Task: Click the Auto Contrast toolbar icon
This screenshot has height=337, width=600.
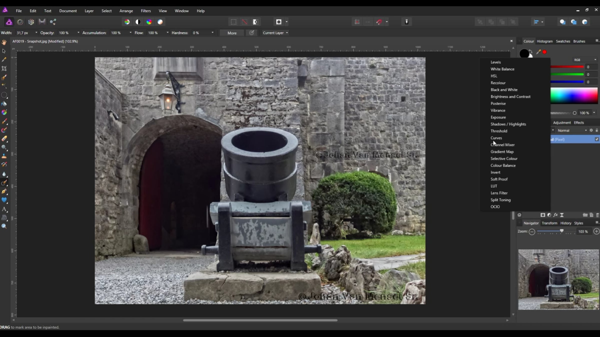Action: (138, 22)
